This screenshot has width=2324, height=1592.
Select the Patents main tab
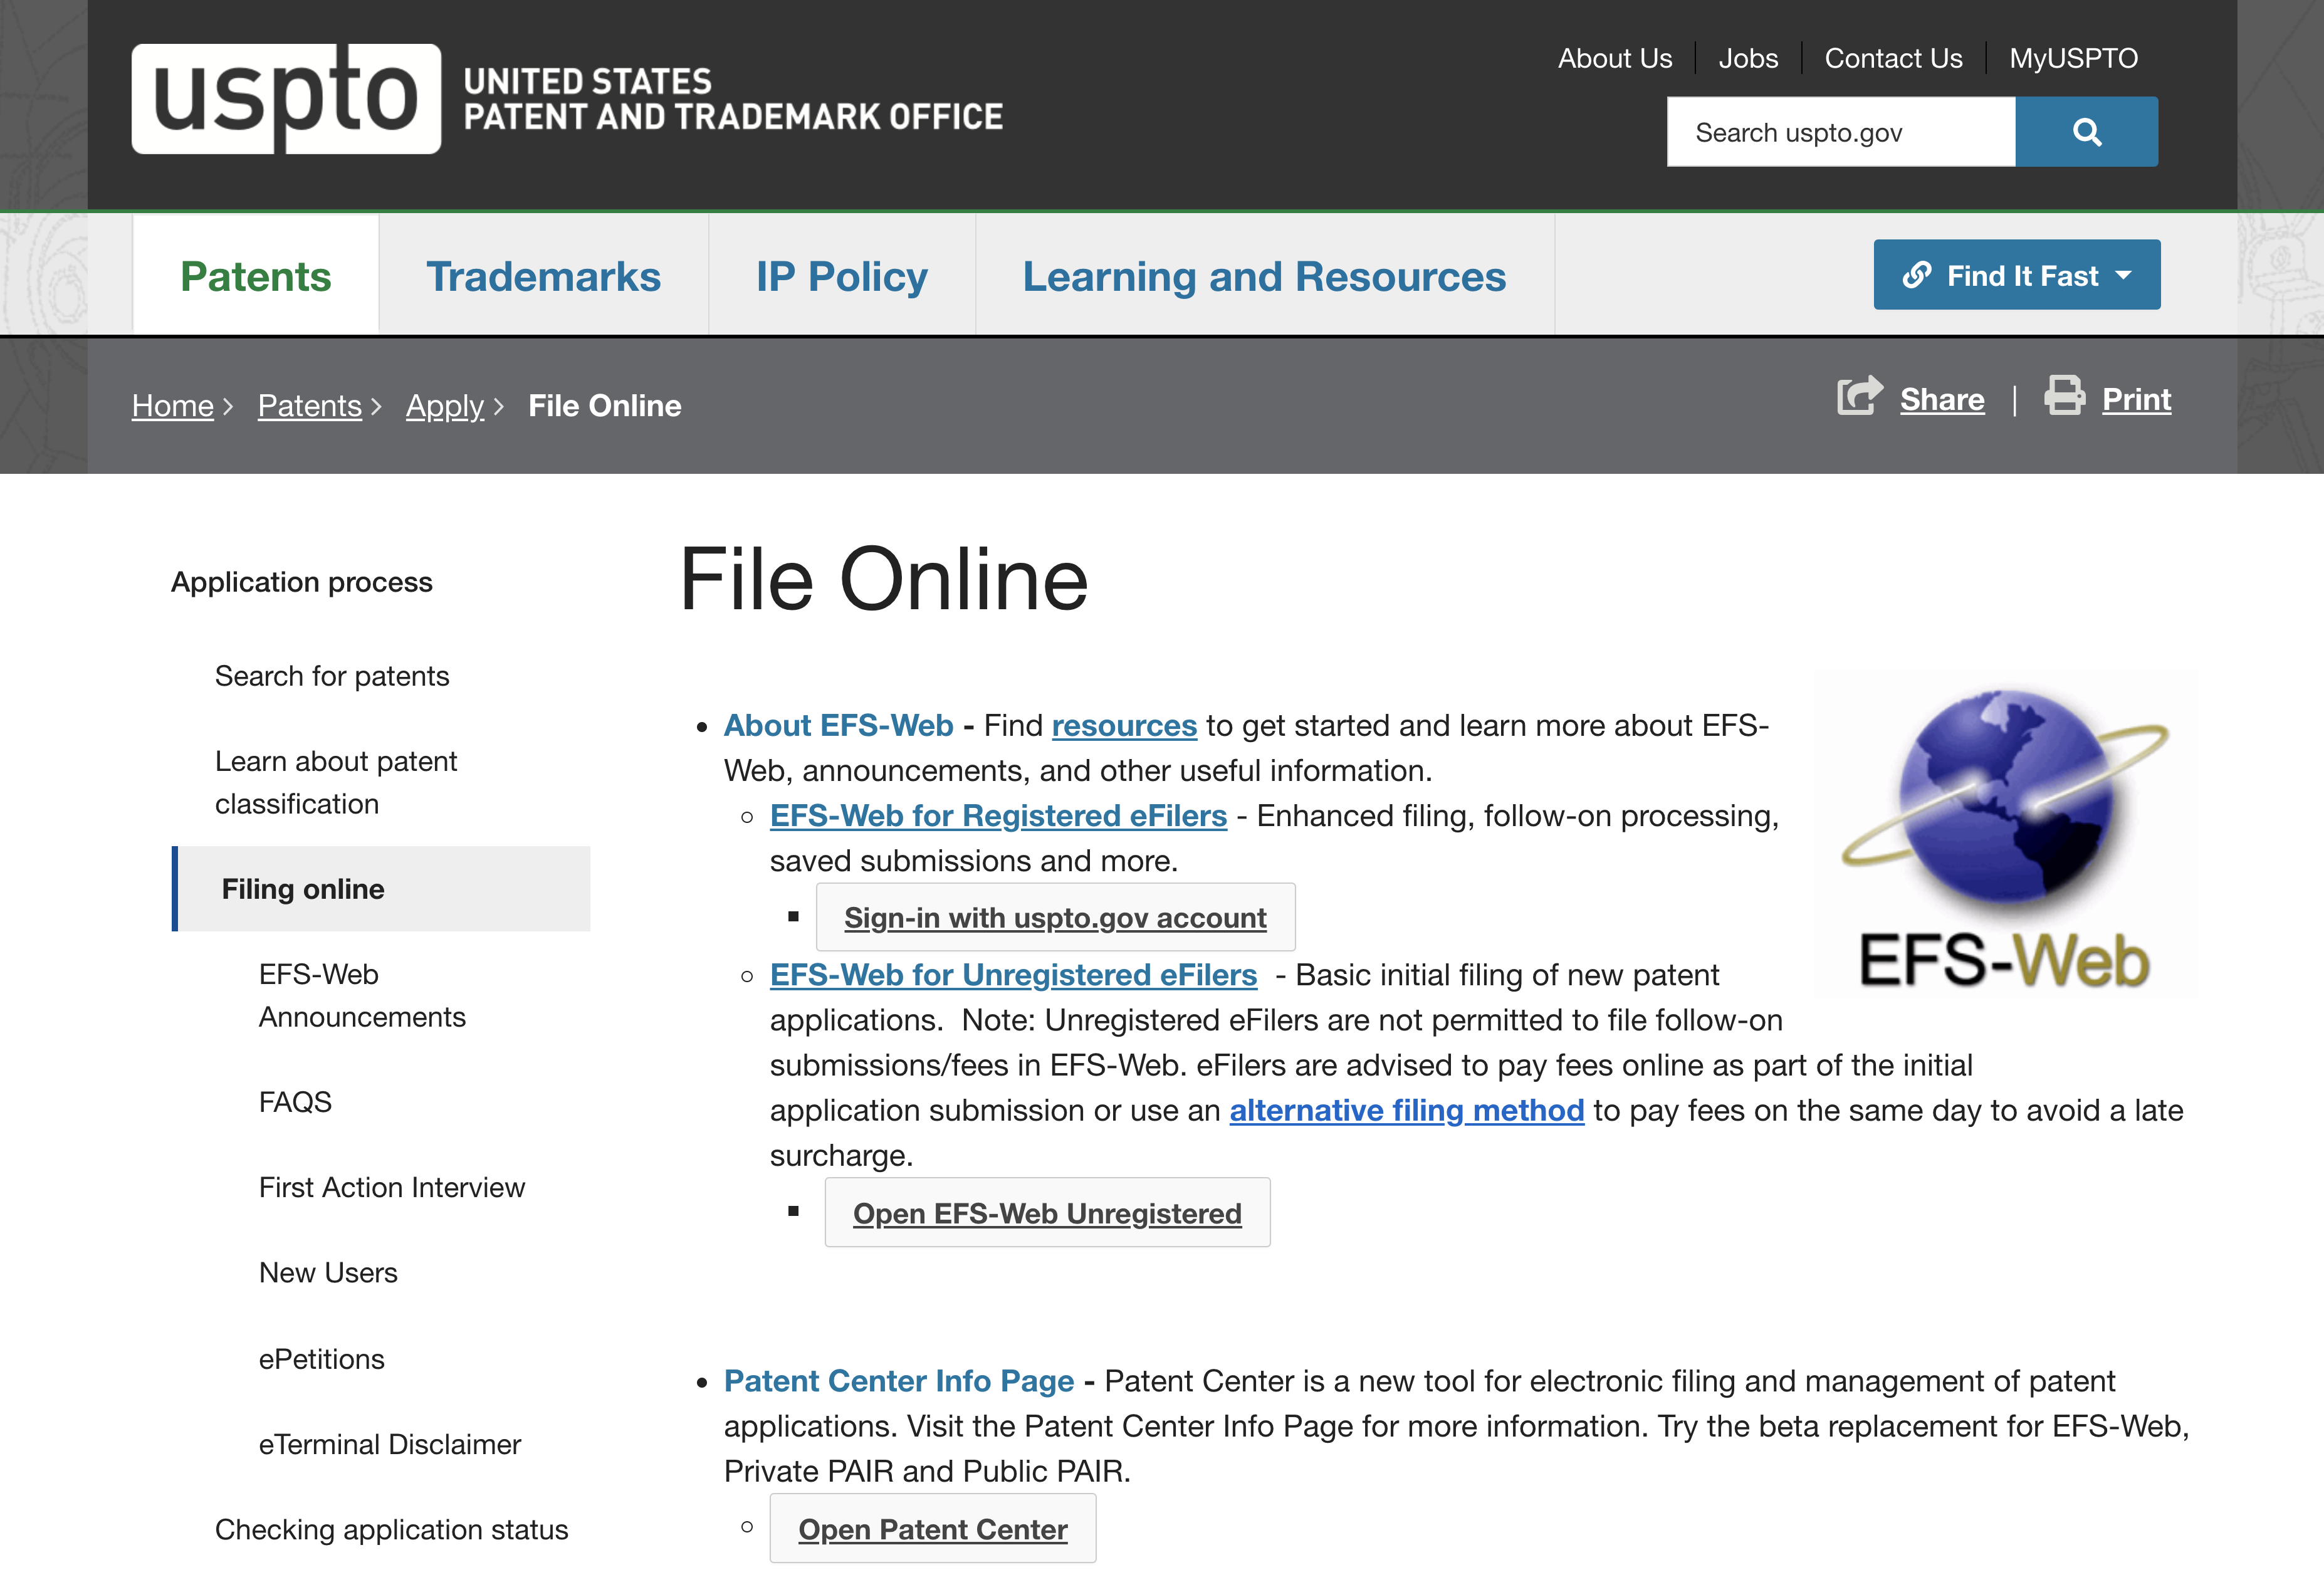point(256,276)
